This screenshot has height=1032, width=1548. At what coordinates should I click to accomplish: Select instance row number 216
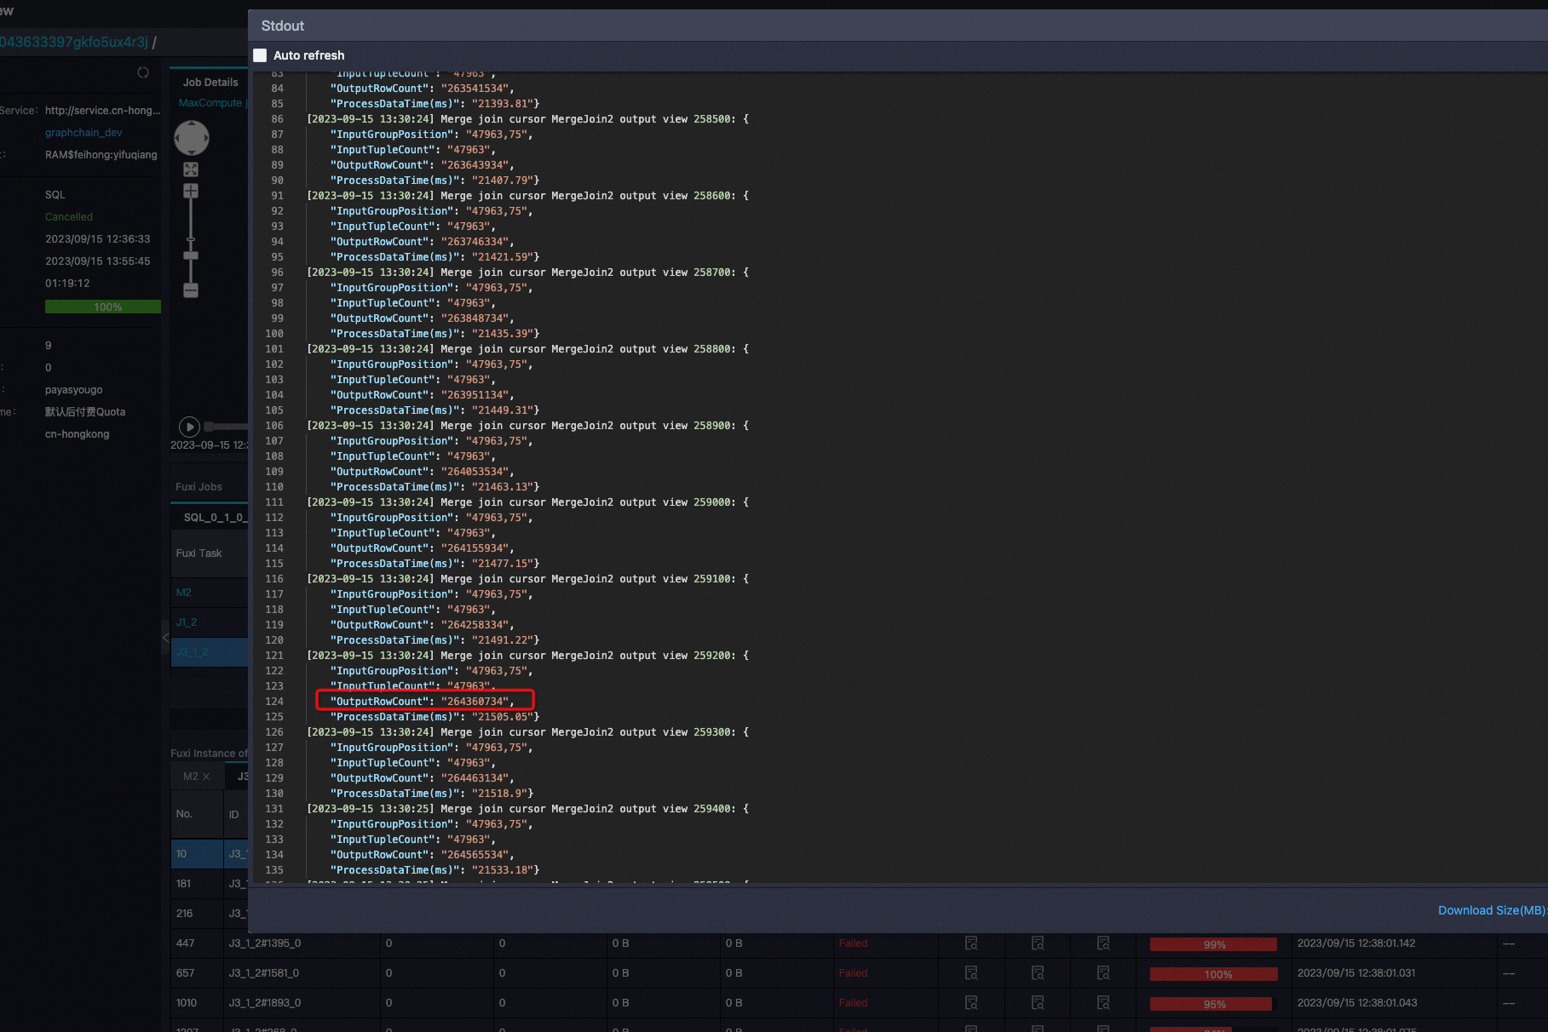(x=184, y=914)
